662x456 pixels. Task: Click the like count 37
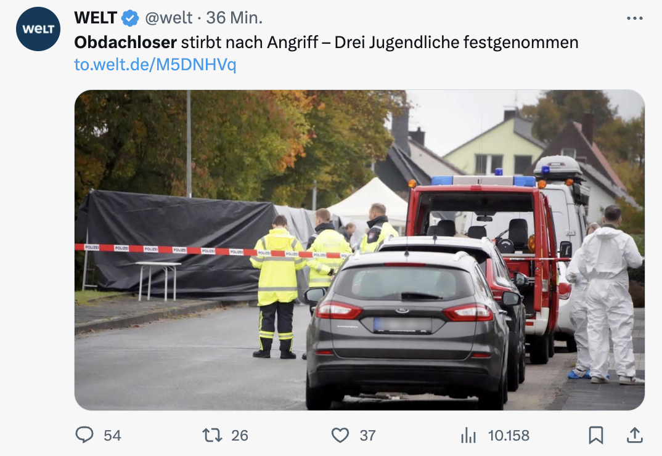tap(368, 436)
